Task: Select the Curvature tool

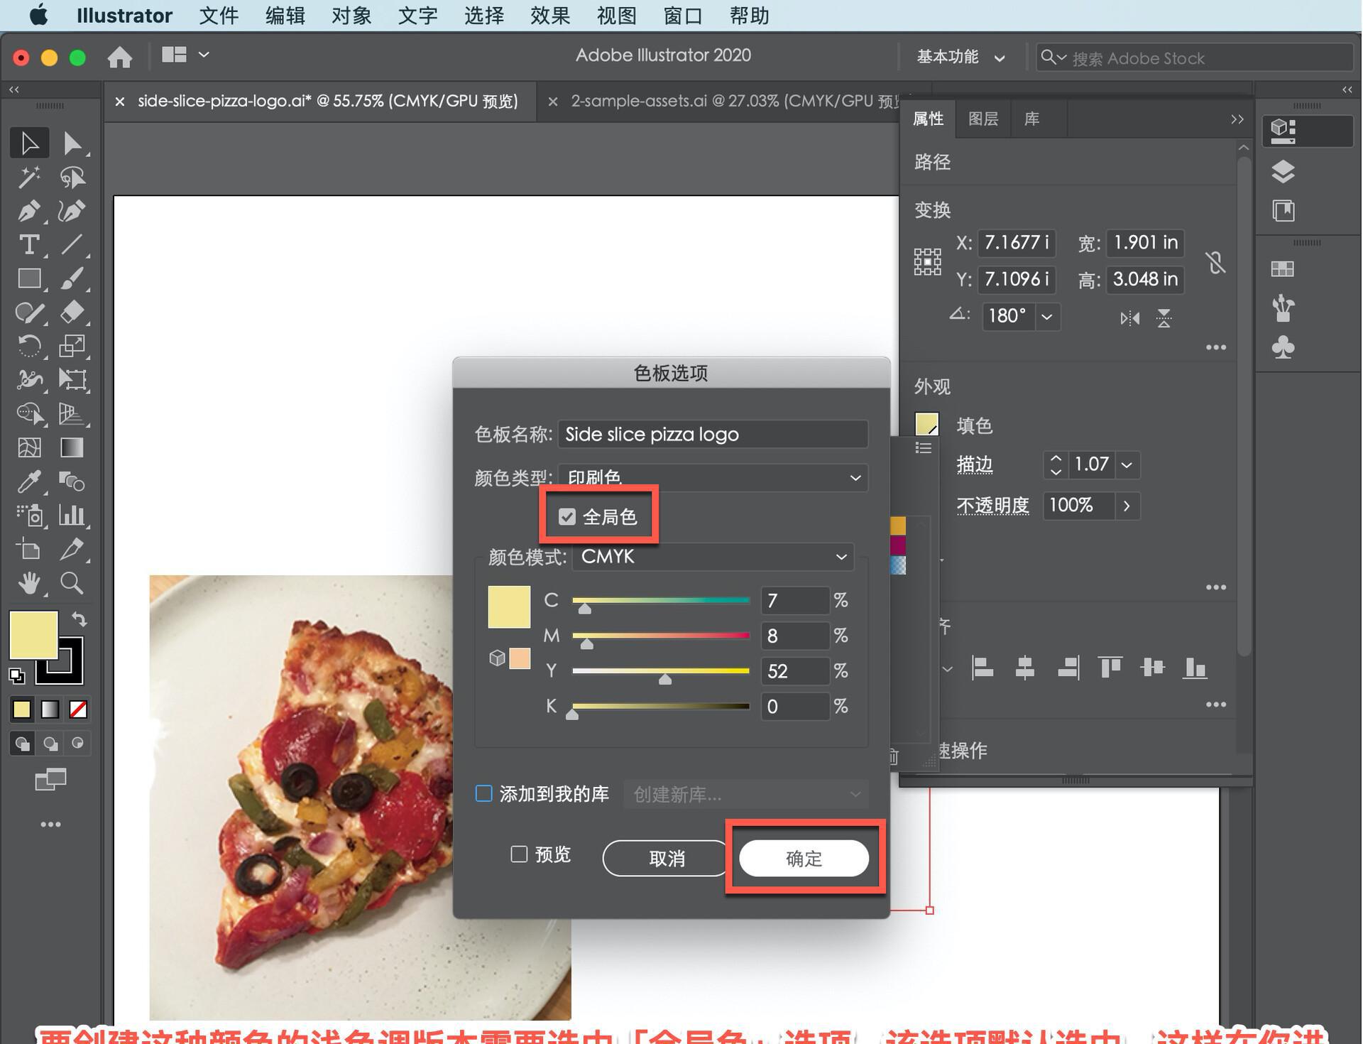Action: pyautogui.click(x=72, y=211)
